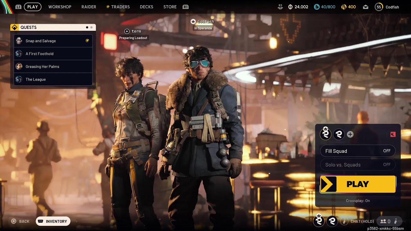Click the BACK button
This screenshot has width=411, height=231.
[x=20, y=221]
